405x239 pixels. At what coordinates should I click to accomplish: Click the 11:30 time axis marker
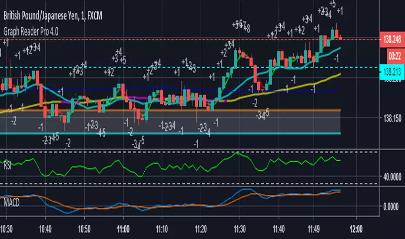click(240, 229)
